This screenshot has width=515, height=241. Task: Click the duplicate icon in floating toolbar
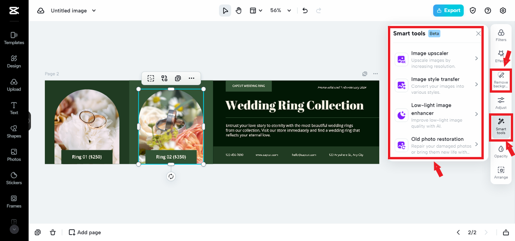(178, 78)
